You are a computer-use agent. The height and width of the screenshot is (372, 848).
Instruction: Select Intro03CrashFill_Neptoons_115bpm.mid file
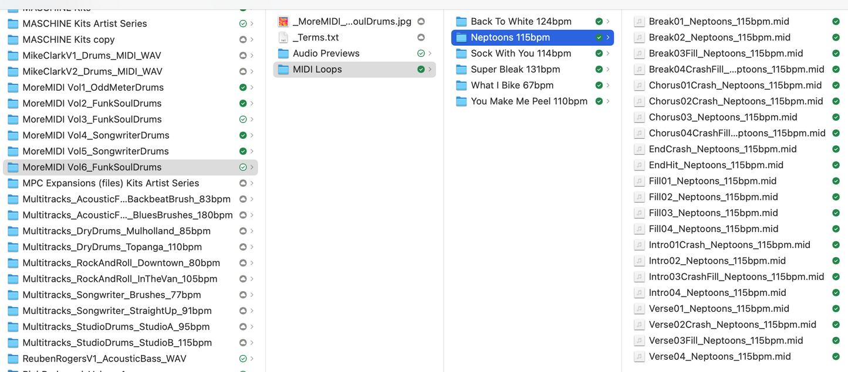[736, 277]
